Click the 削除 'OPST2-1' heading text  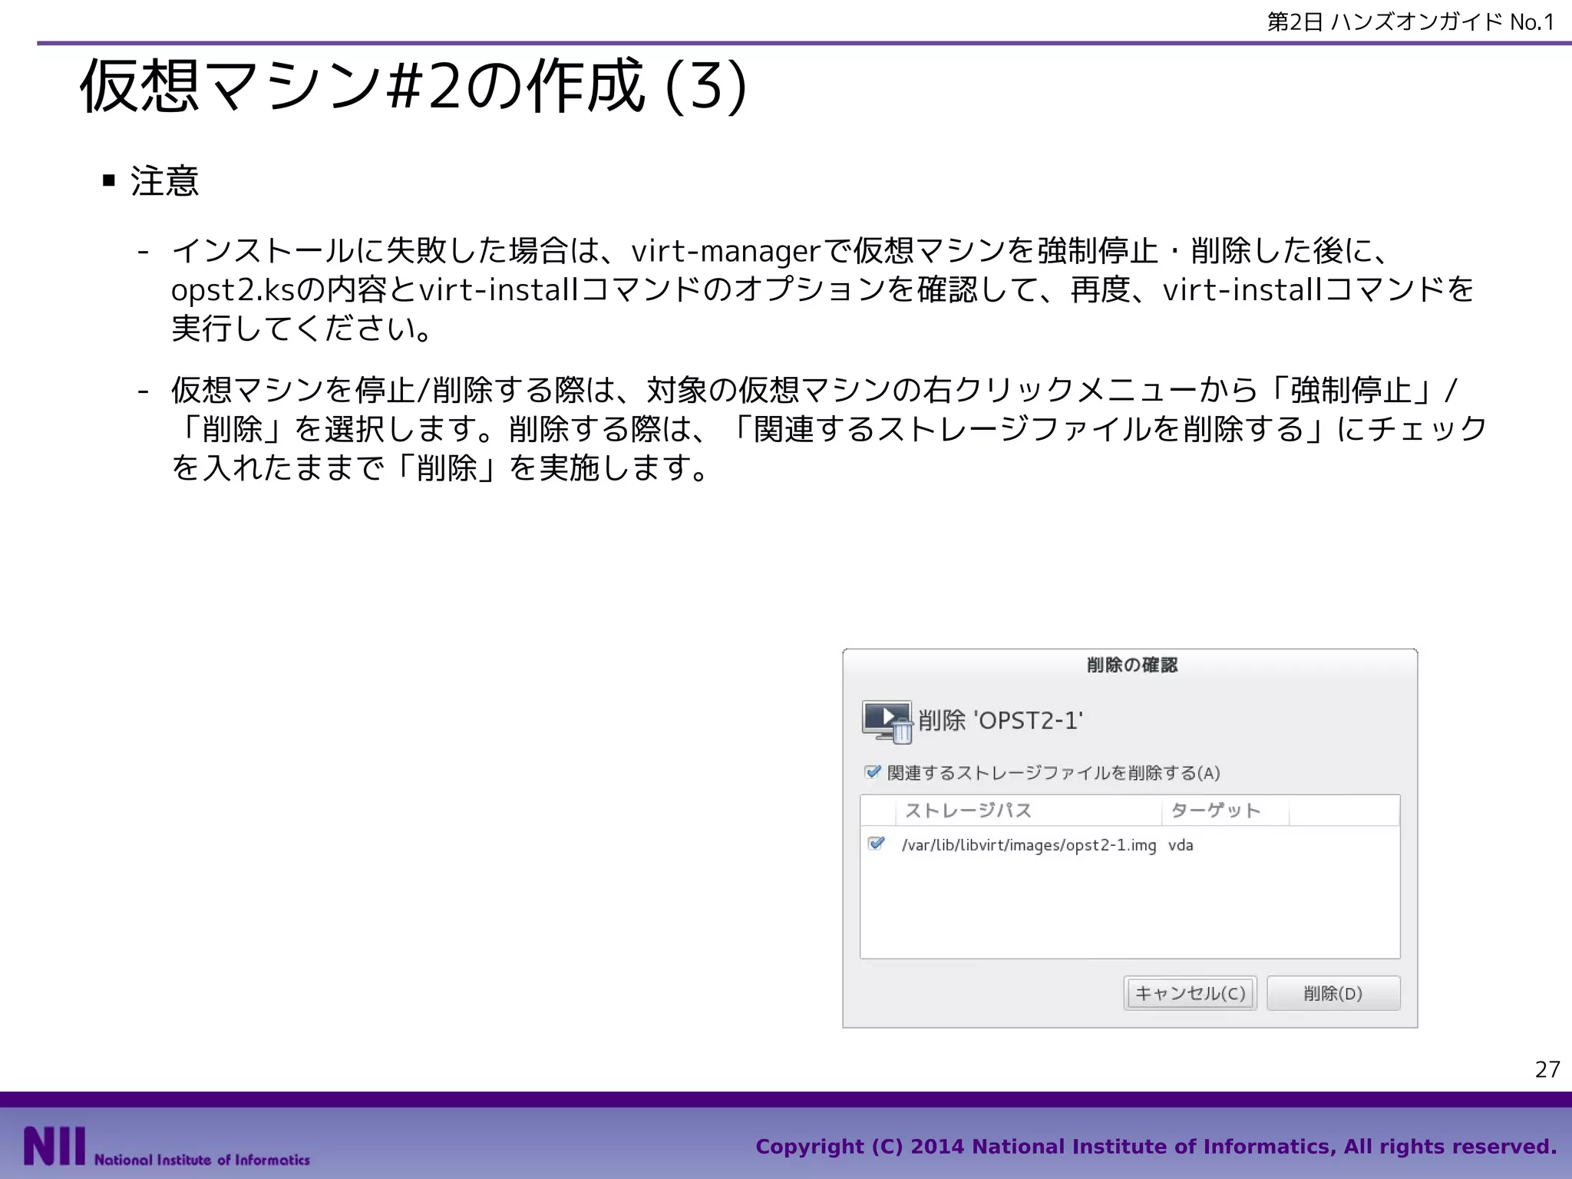tap(1000, 720)
